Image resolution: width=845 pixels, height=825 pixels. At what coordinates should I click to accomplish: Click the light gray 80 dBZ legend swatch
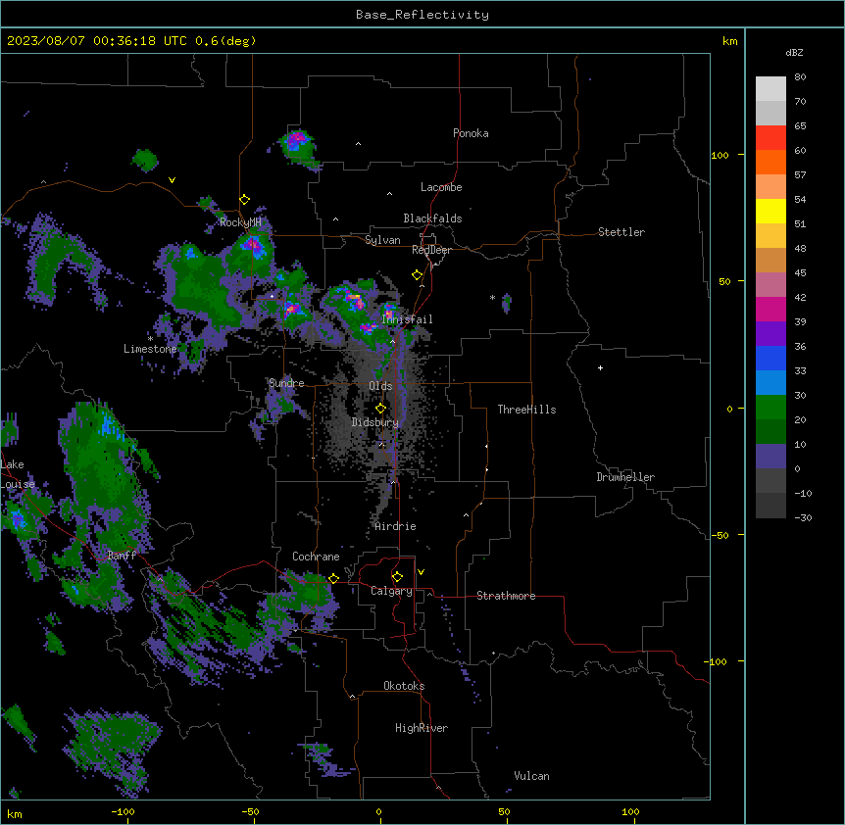[770, 88]
